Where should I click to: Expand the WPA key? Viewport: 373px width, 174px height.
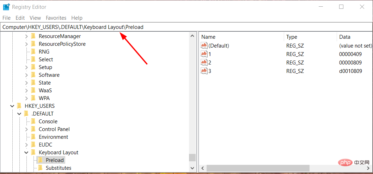pos(26,98)
